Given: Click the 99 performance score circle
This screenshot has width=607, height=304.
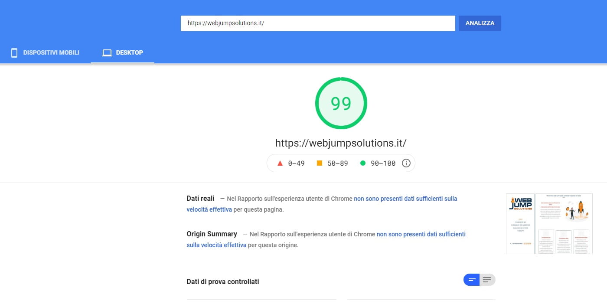Looking at the screenshot, I should click(x=341, y=103).
